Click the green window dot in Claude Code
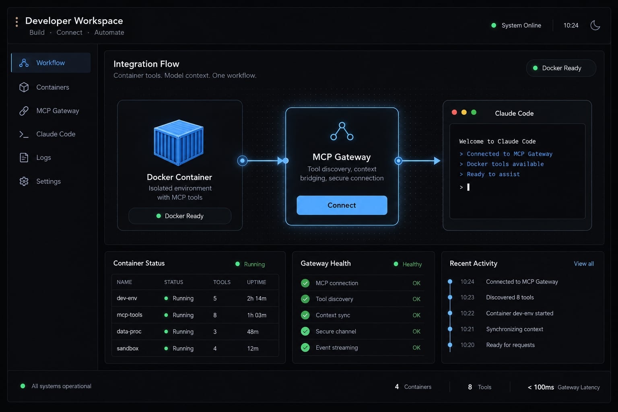 click(x=474, y=112)
